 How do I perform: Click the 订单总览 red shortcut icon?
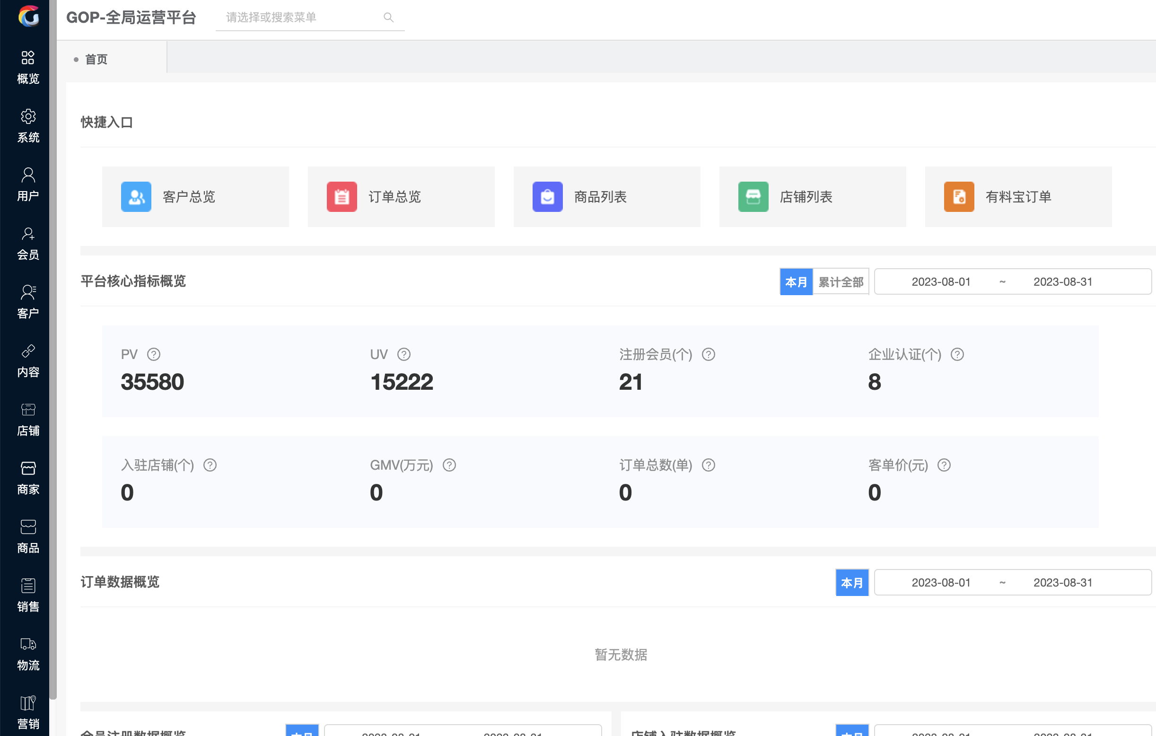coord(342,197)
